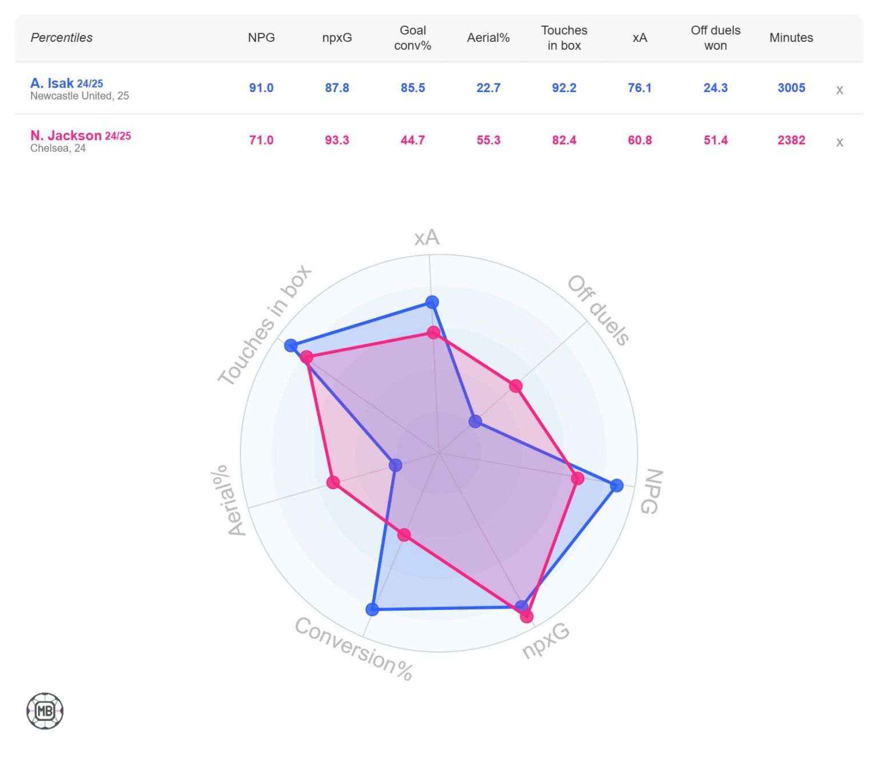Click the Conversion% axis label on radar
The height and width of the screenshot is (769, 878).
(354, 649)
